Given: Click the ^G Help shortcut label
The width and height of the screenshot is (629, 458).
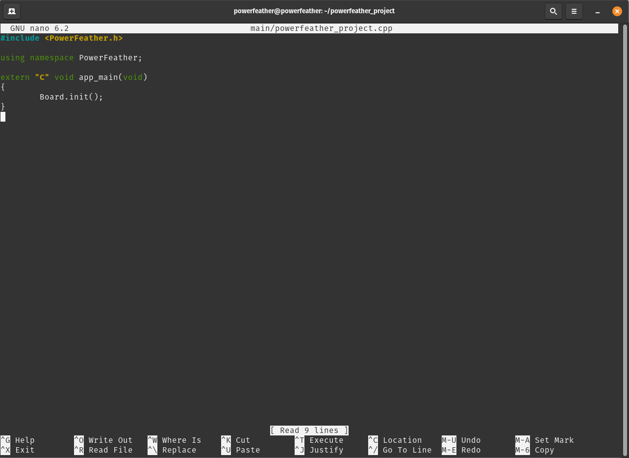Looking at the screenshot, I should click(x=16, y=440).
